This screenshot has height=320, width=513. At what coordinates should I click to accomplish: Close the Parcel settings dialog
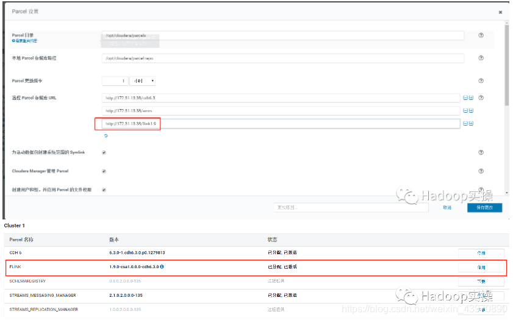500,12
